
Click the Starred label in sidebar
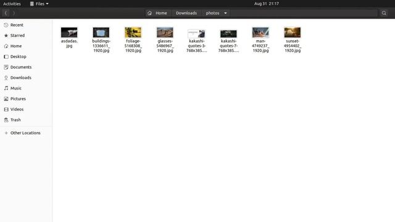[x=18, y=36]
